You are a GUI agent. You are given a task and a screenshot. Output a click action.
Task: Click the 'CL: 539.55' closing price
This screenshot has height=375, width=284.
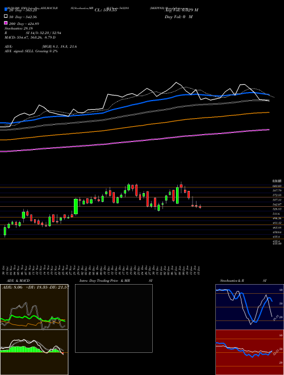(x=106, y=10)
